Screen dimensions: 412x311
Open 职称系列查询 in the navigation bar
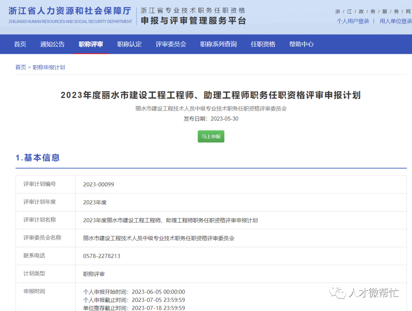coord(218,44)
